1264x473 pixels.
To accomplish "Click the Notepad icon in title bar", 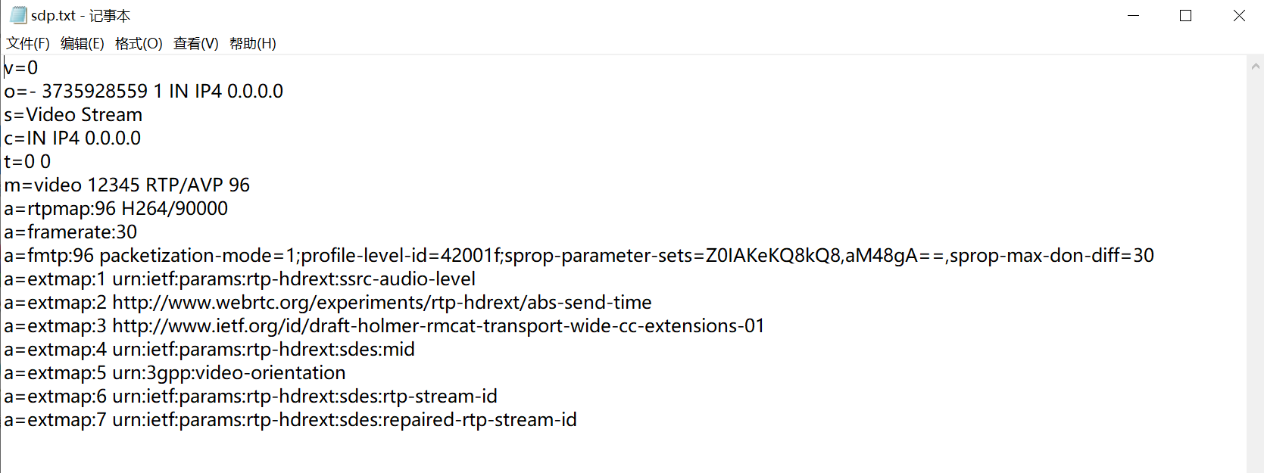I will coord(18,15).
